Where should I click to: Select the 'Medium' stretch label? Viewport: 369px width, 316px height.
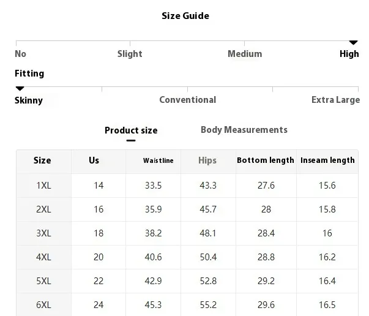pyautogui.click(x=245, y=54)
